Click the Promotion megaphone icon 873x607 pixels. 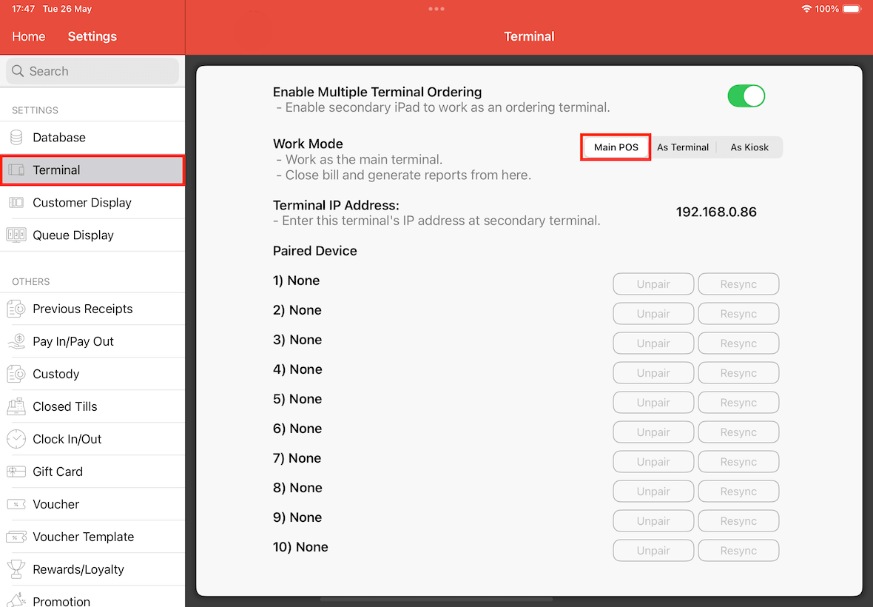[16, 600]
